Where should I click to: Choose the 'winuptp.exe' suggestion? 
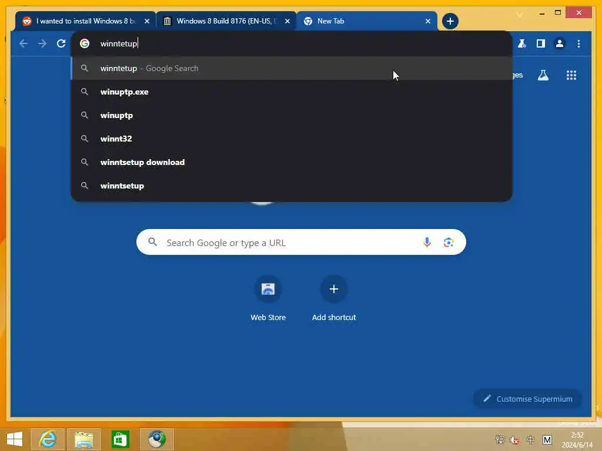292,92
